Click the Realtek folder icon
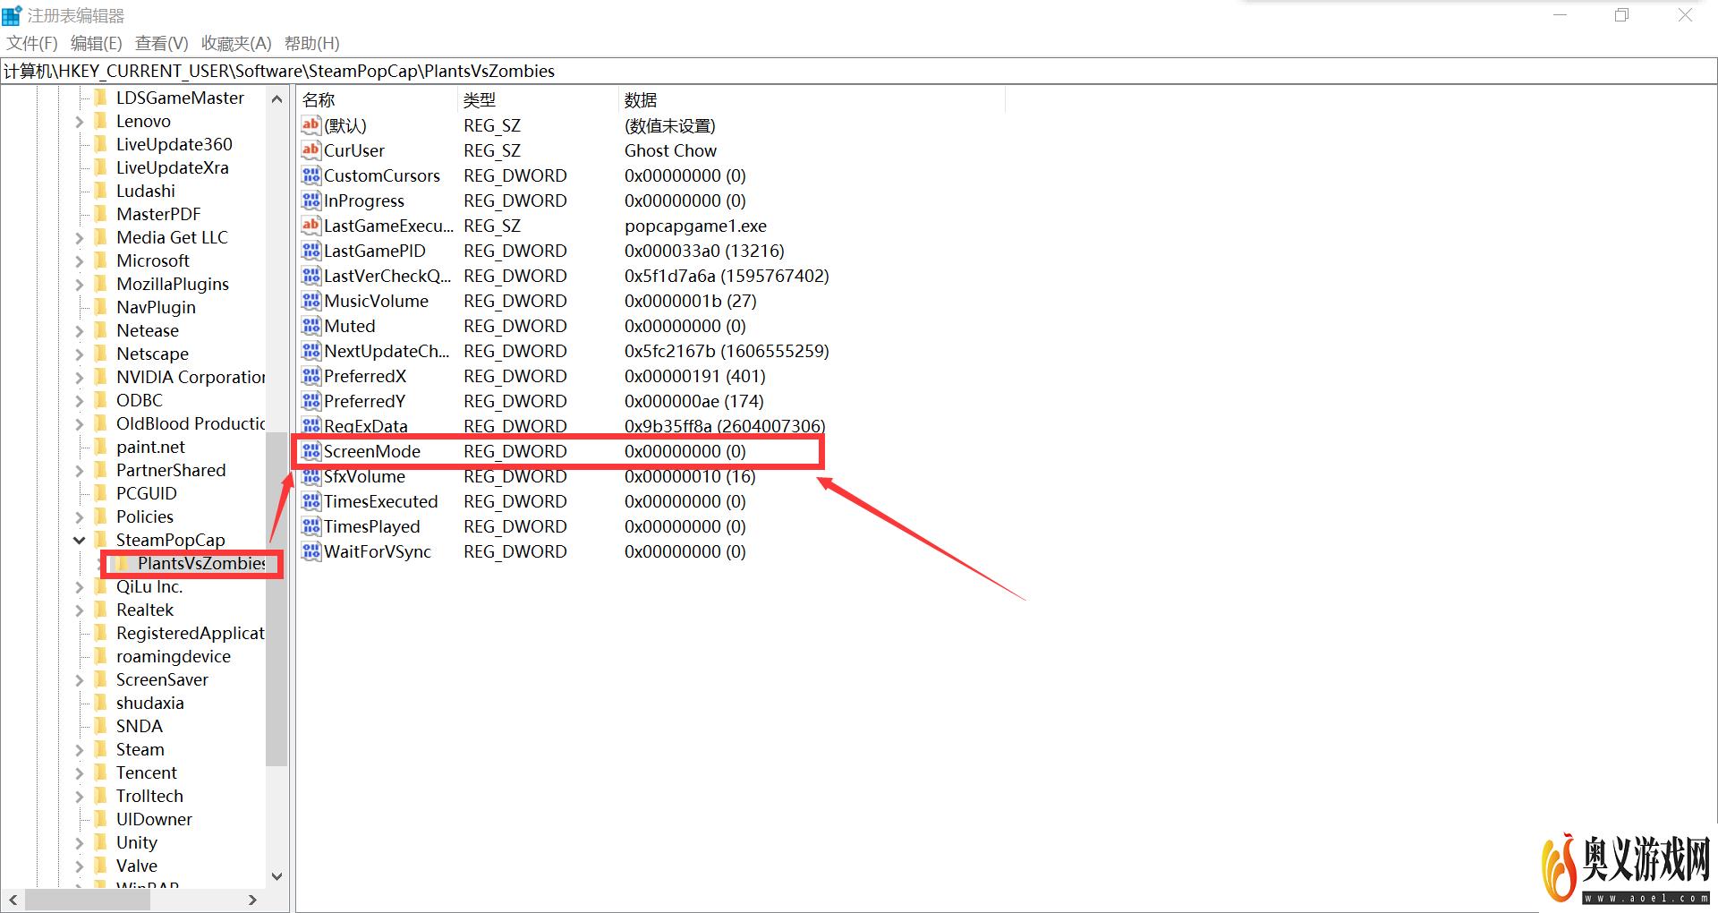This screenshot has width=1718, height=913. click(101, 610)
